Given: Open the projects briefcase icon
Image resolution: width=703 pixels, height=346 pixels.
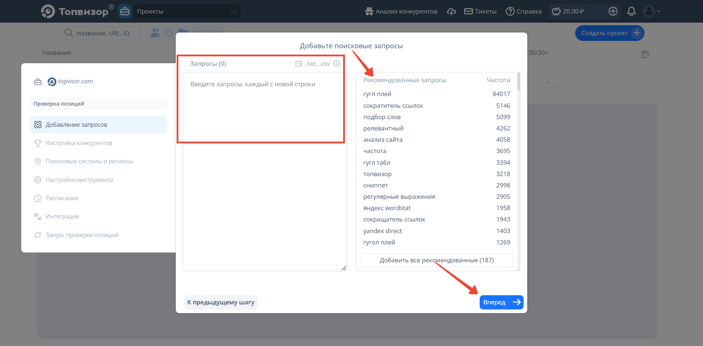Looking at the screenshot, I should (x=125, y=11).
